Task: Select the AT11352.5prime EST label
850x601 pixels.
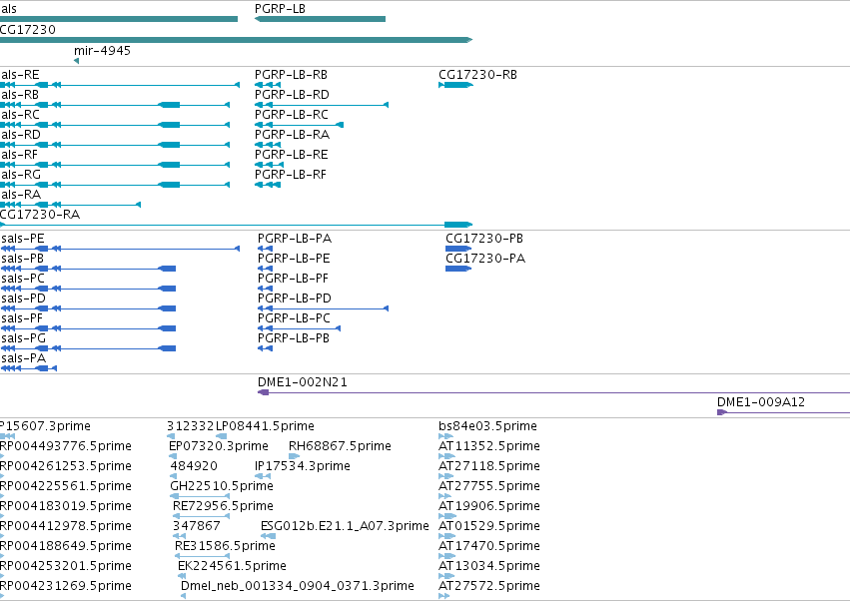Action: 489,446
